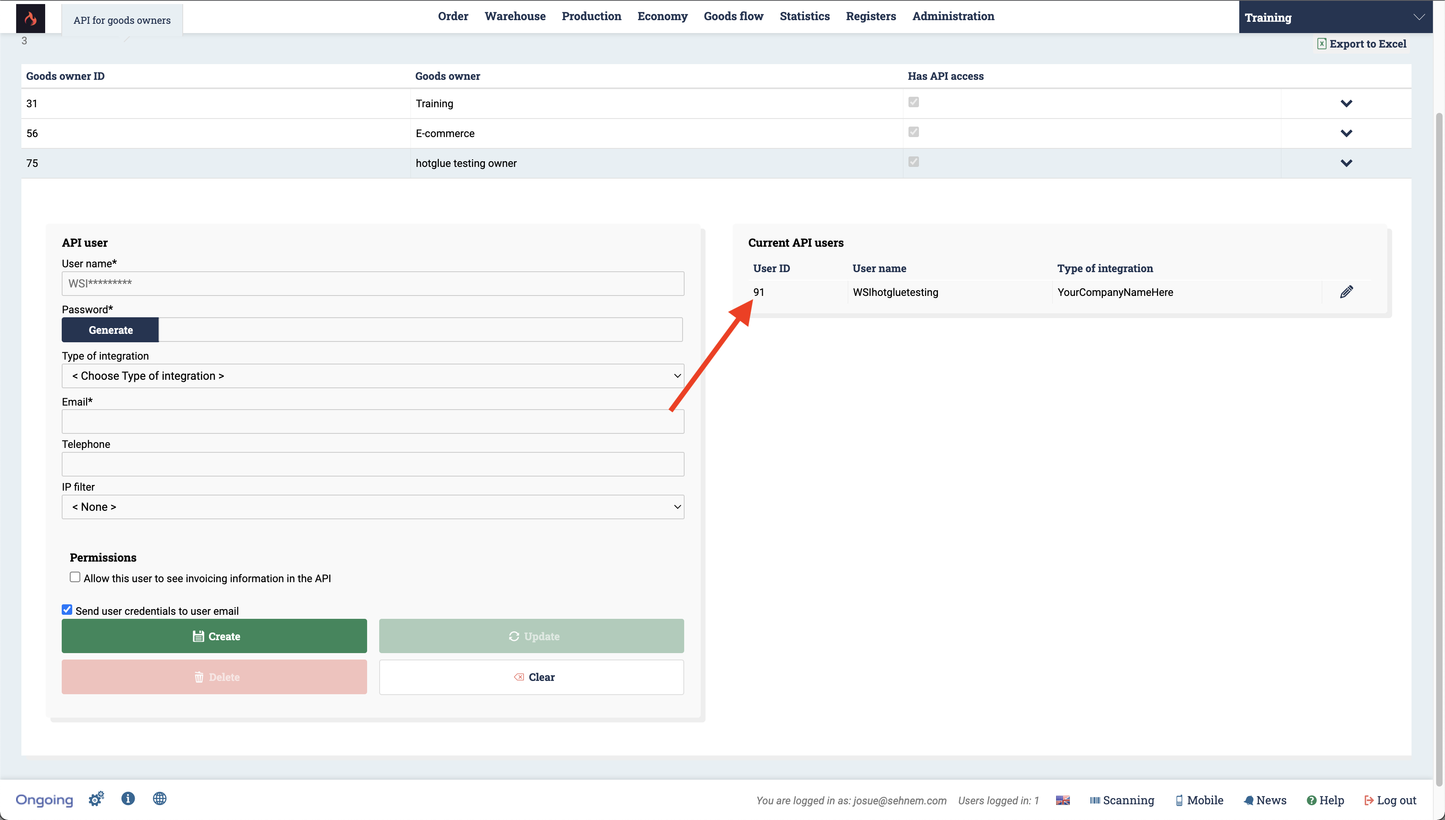Click into the Email input field
Viewport: 1445px width, 820px height.
coord(372,421)
